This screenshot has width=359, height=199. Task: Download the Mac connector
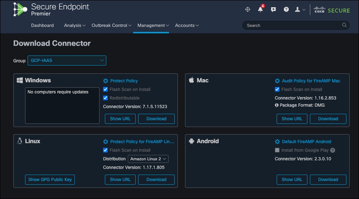point(328,119)
